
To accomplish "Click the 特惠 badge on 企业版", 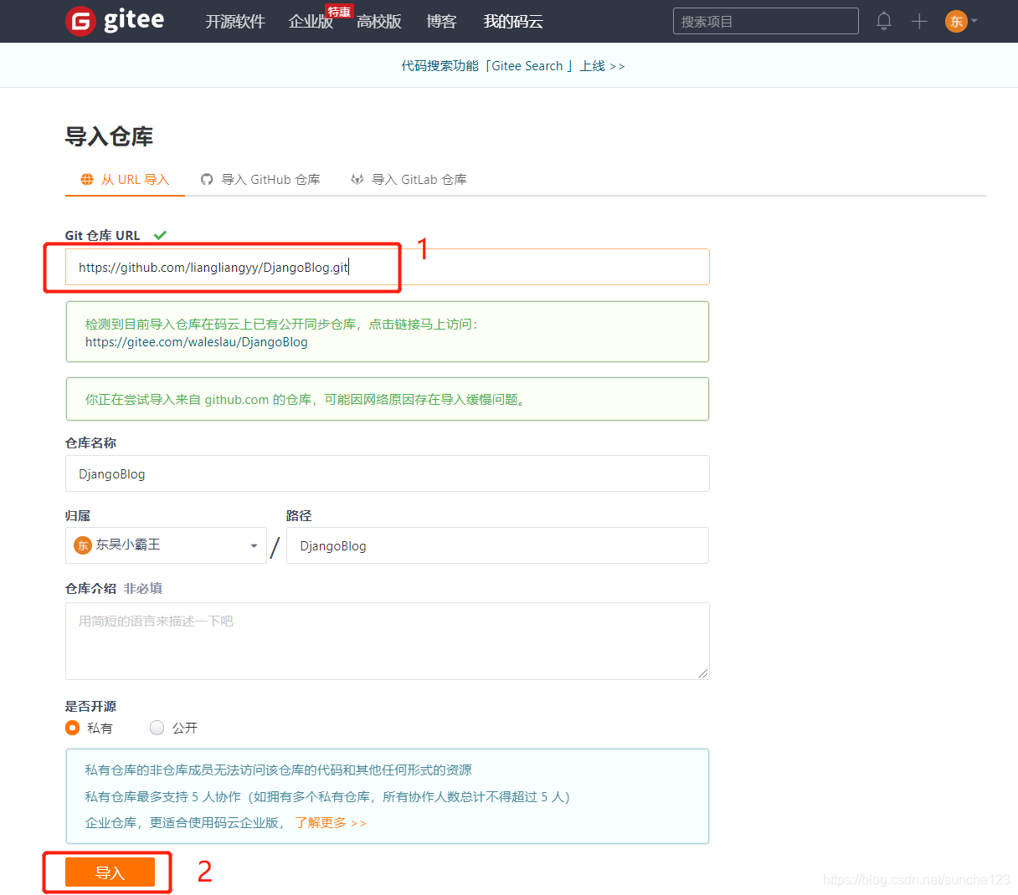I will [339, 12].
